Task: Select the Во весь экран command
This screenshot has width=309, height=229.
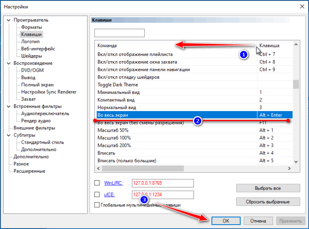Action: (194, 115)
